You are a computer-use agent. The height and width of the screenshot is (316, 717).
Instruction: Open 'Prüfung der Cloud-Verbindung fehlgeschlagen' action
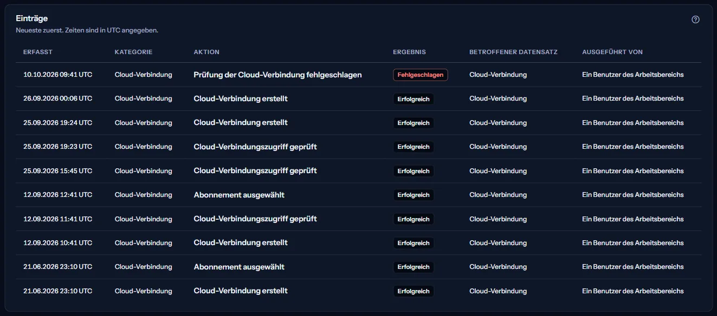point(277,75)
